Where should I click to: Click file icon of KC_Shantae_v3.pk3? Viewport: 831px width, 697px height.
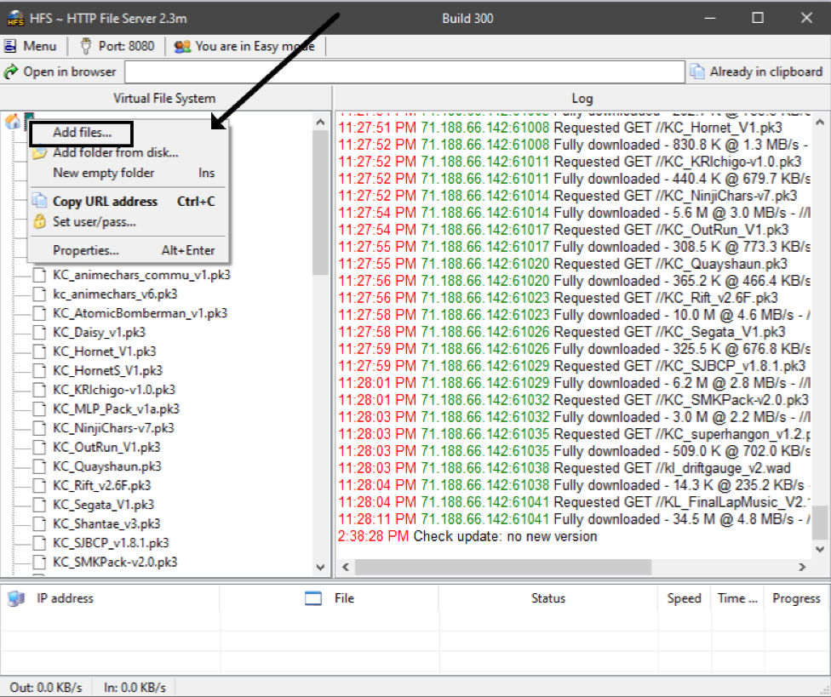click(39, 523)
